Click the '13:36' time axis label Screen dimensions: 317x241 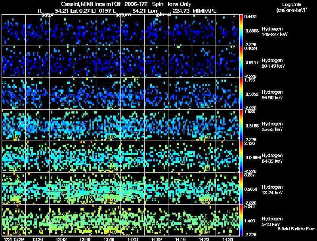37,239
